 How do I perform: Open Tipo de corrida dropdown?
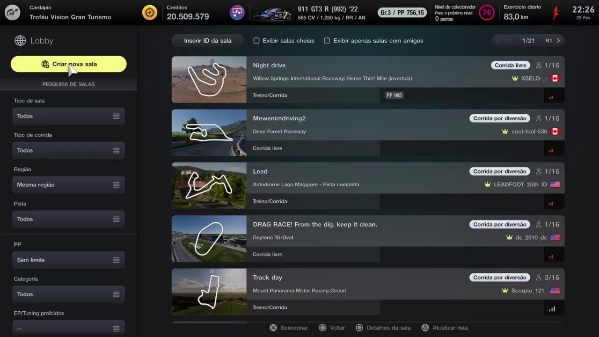(69, 150)
